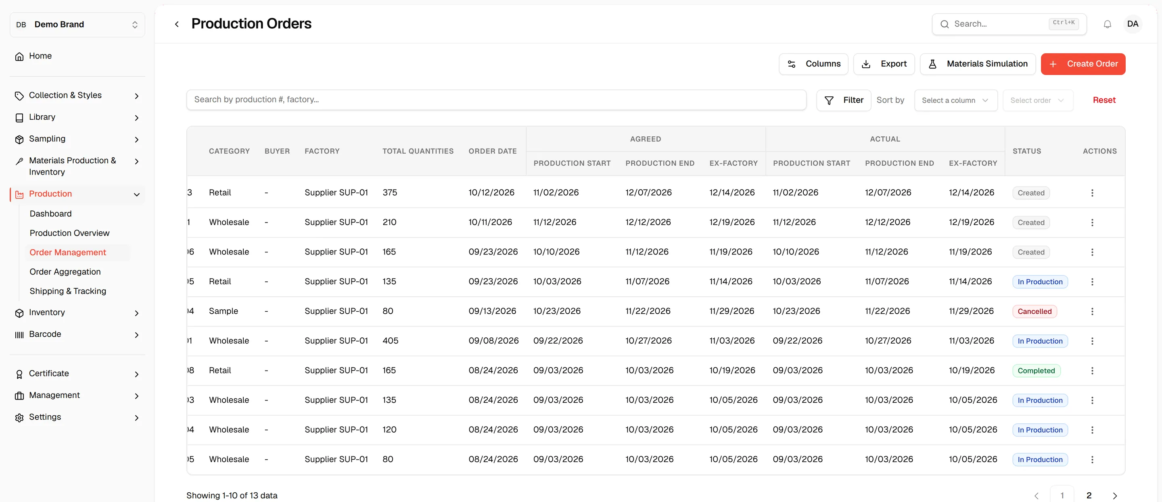Go to Order Aggregation
Viewport: 1162px width, 502px height.
coord(65,272)
